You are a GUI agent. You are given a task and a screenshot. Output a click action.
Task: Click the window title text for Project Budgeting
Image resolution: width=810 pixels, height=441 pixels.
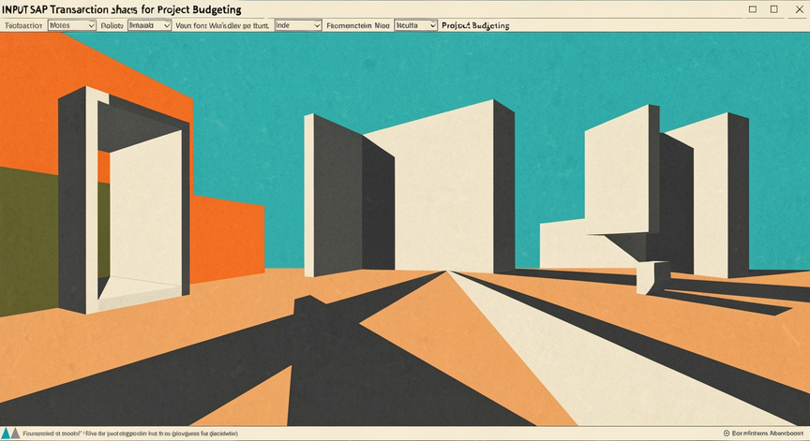tap(121, 9)
